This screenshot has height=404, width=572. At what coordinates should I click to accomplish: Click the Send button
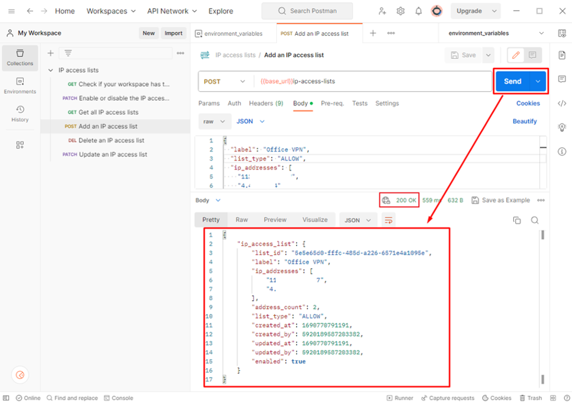[x=512, y=81]
